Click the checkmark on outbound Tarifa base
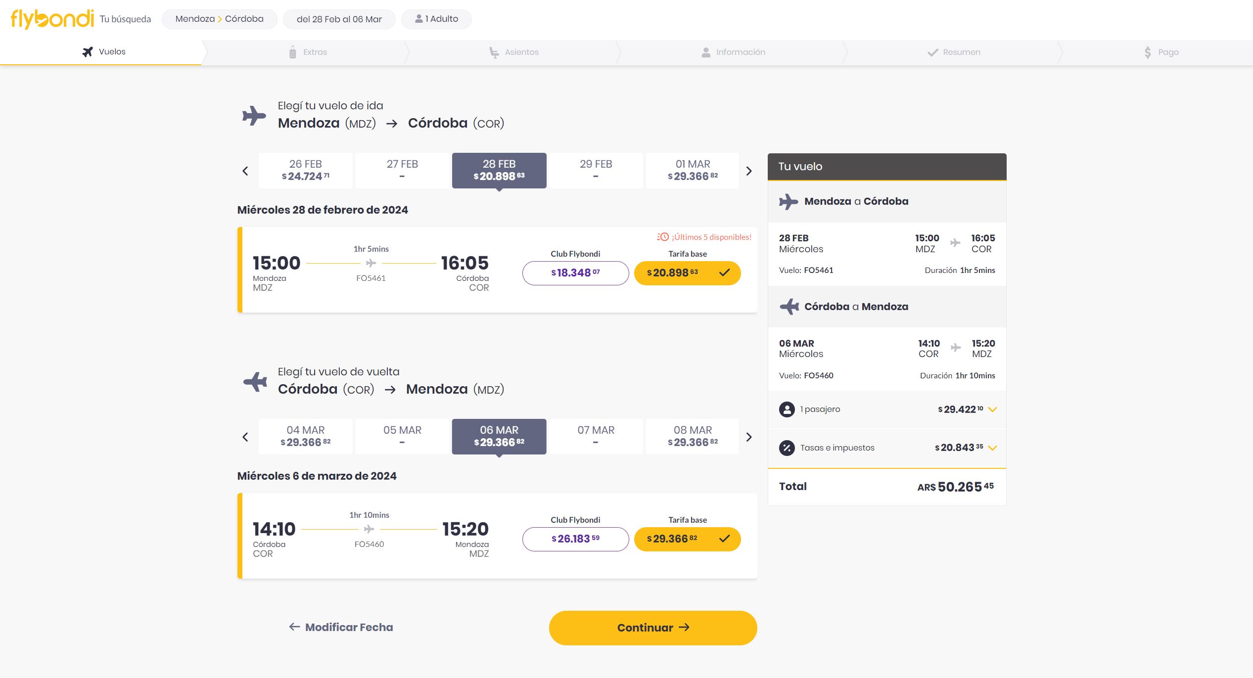This screenshot has height=678, width=1253. 725,273
